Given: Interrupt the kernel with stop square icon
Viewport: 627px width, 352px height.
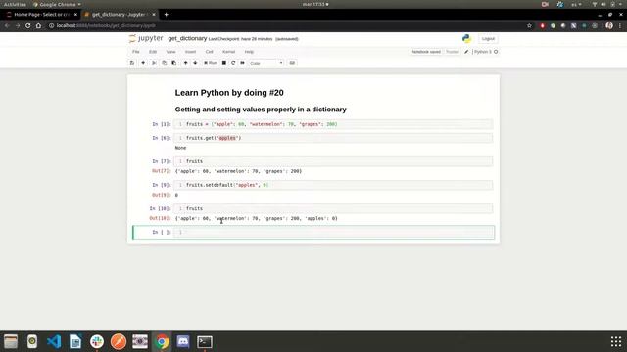Looking at the screenshot, I should [x=224, y=63].
